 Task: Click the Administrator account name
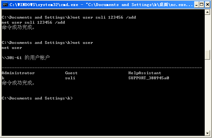(x=18, y=73)
